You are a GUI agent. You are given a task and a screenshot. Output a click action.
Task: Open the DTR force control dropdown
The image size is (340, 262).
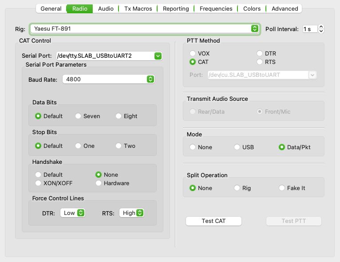click(73, 213)
